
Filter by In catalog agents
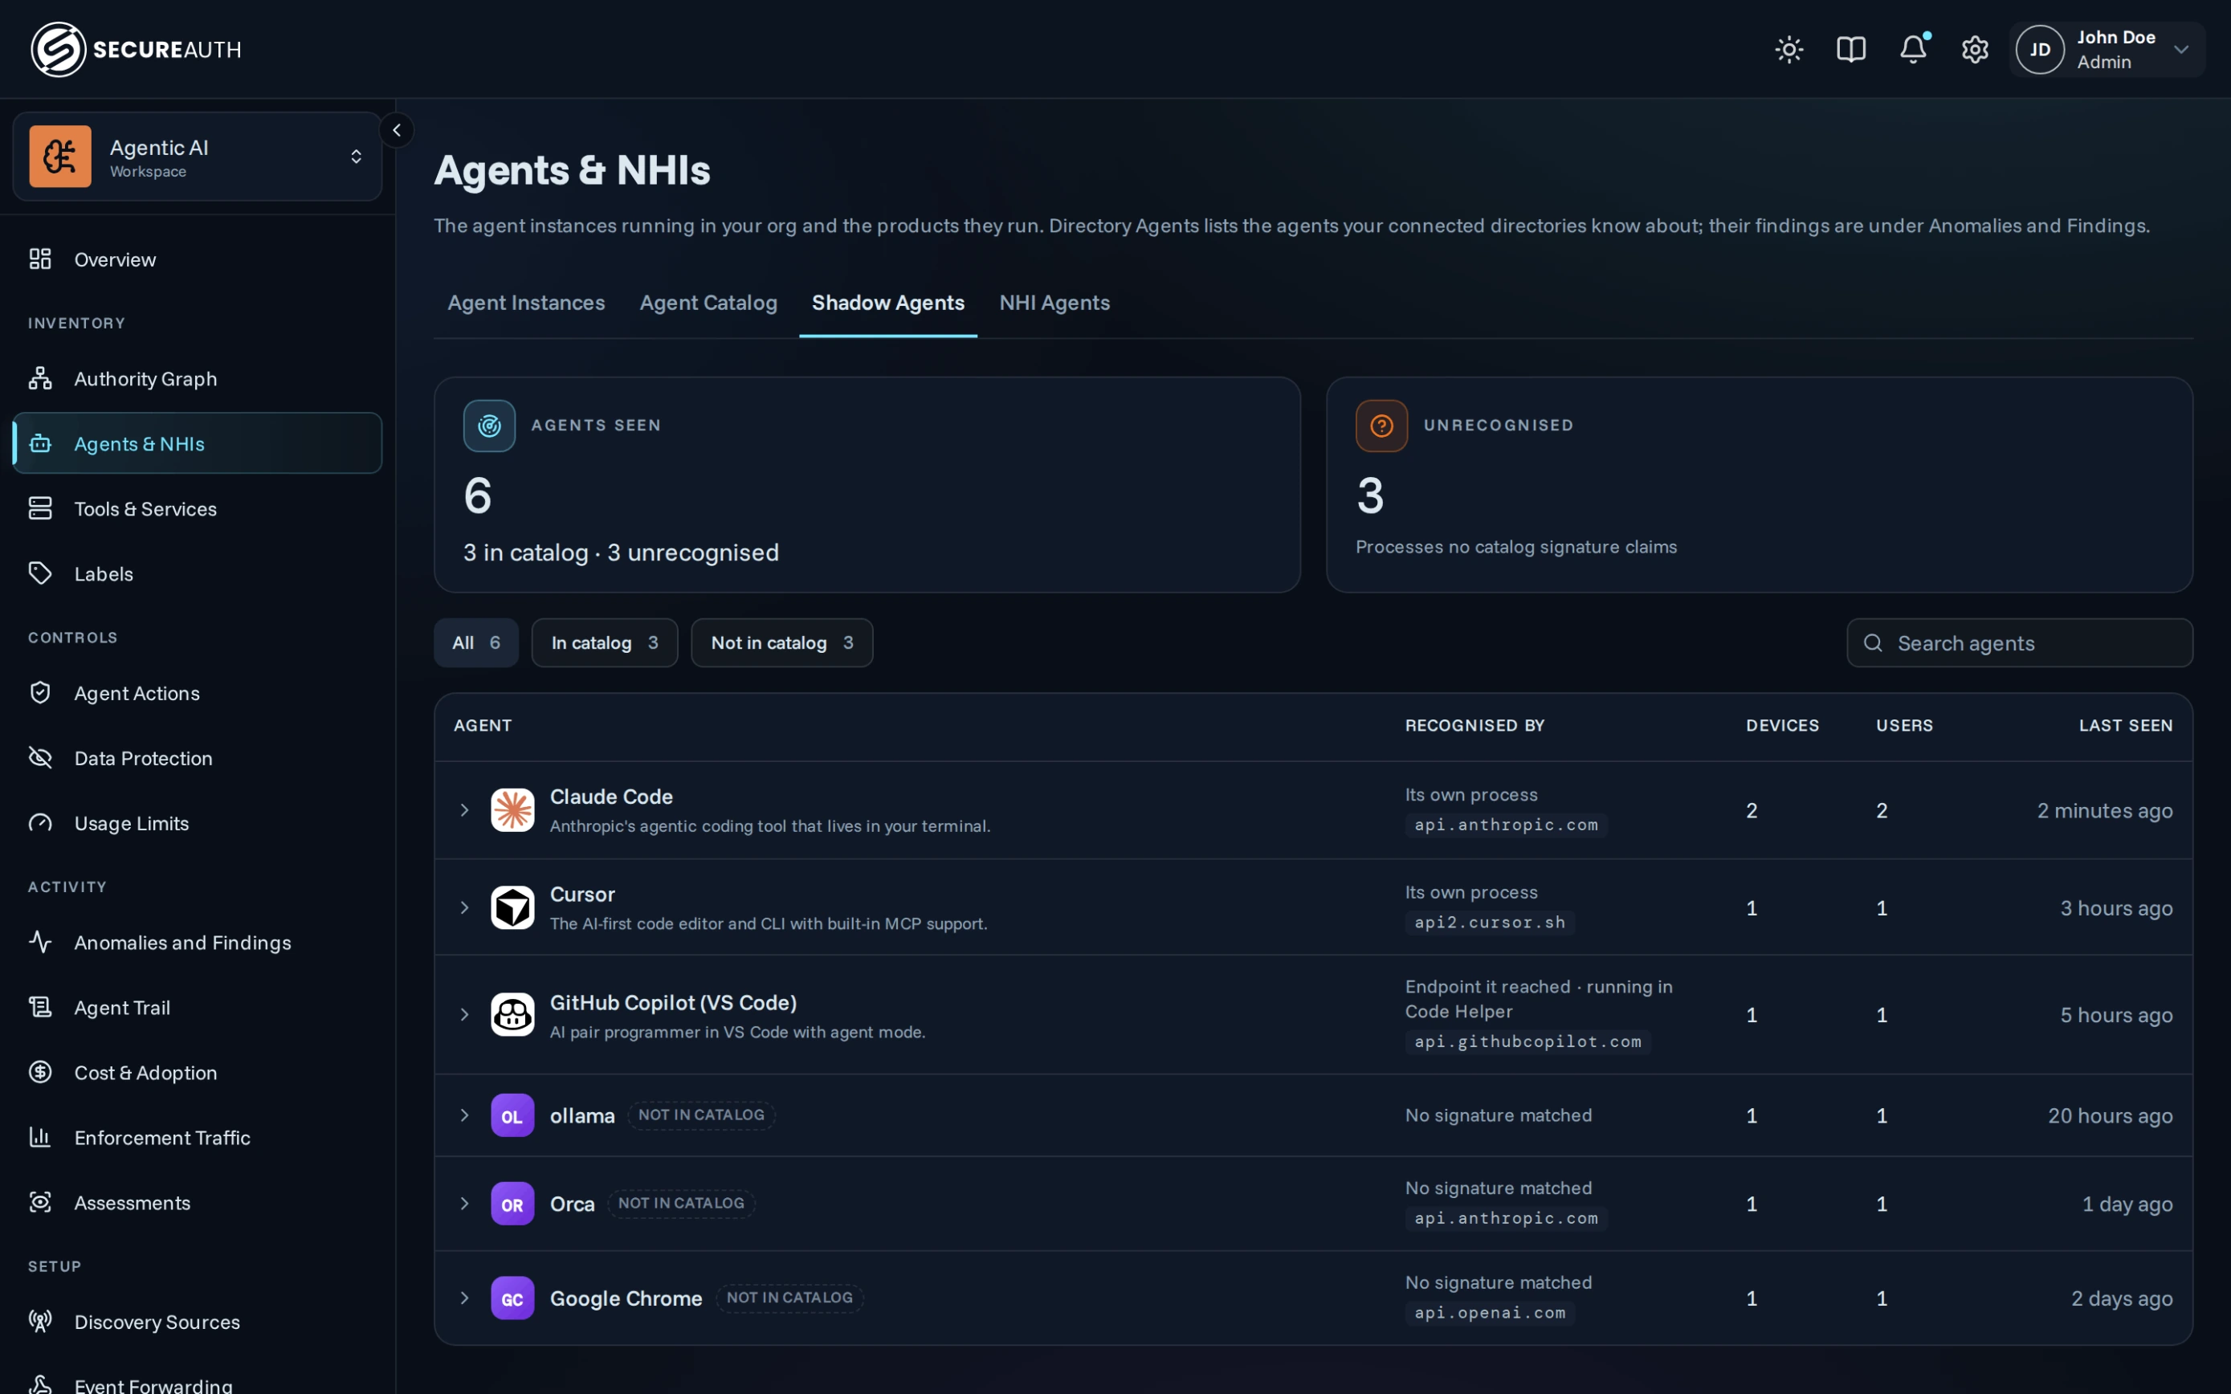(605, 642)
